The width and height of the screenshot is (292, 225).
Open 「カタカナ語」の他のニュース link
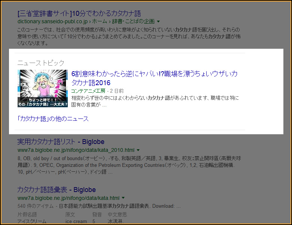coord(53,118)
